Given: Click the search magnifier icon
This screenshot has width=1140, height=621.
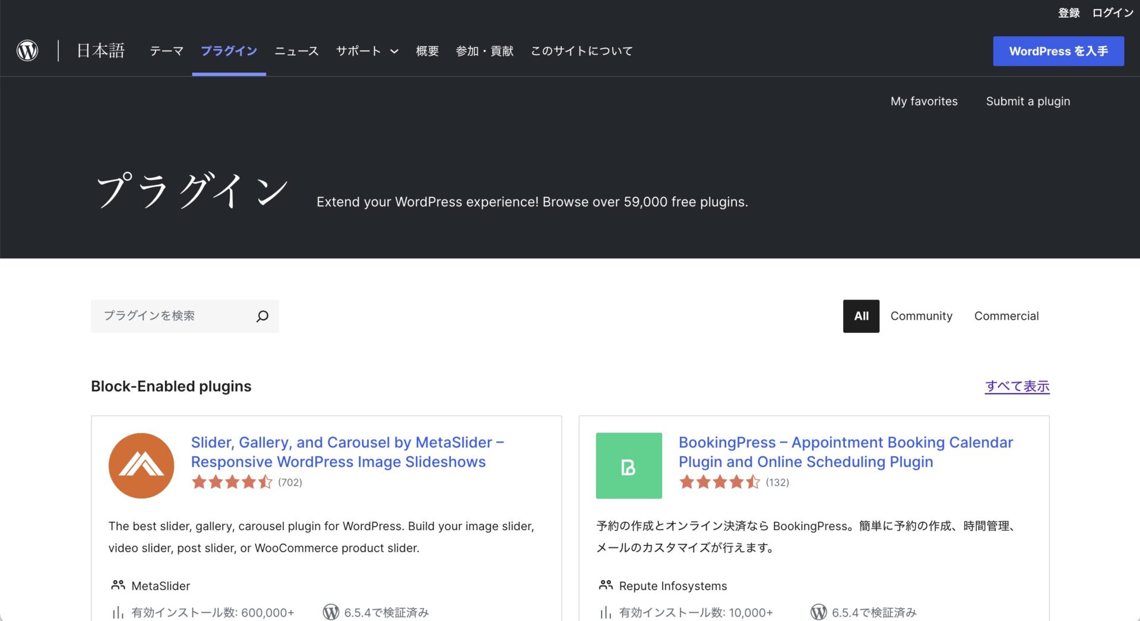Looking at the screenshot, I should click(x=262, y=316).
